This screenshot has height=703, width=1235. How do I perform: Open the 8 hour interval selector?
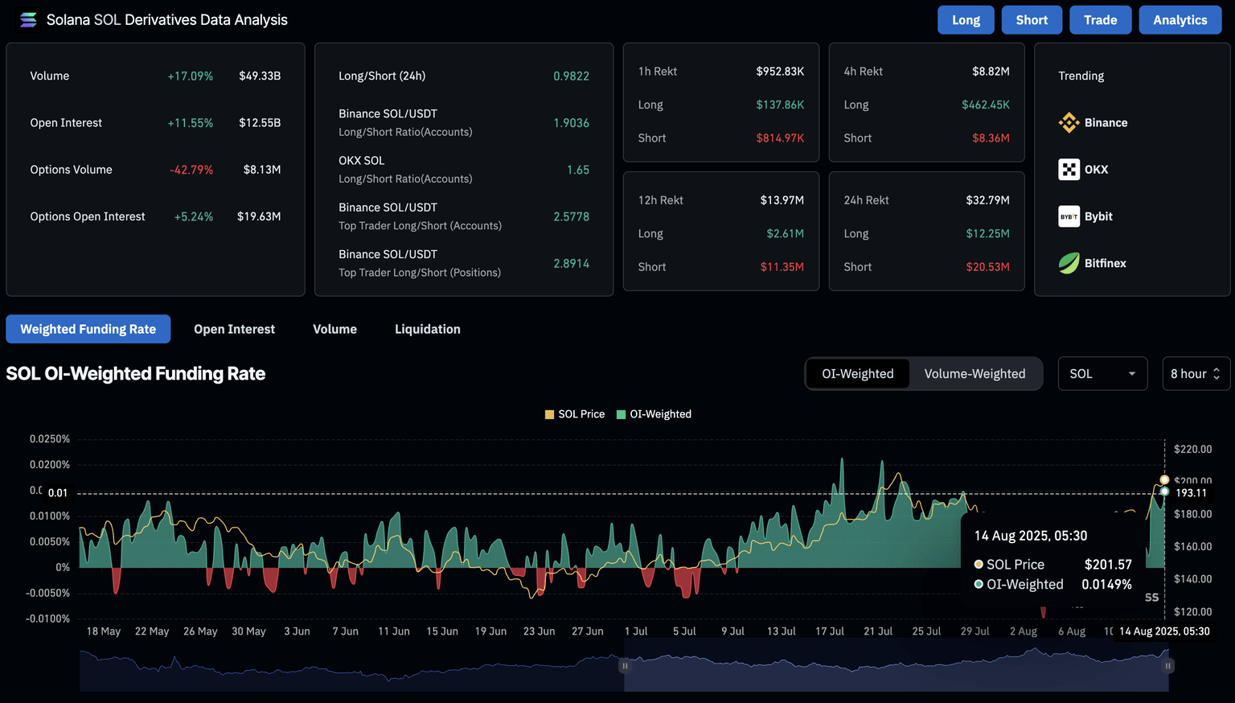[x=1196, y=374]
